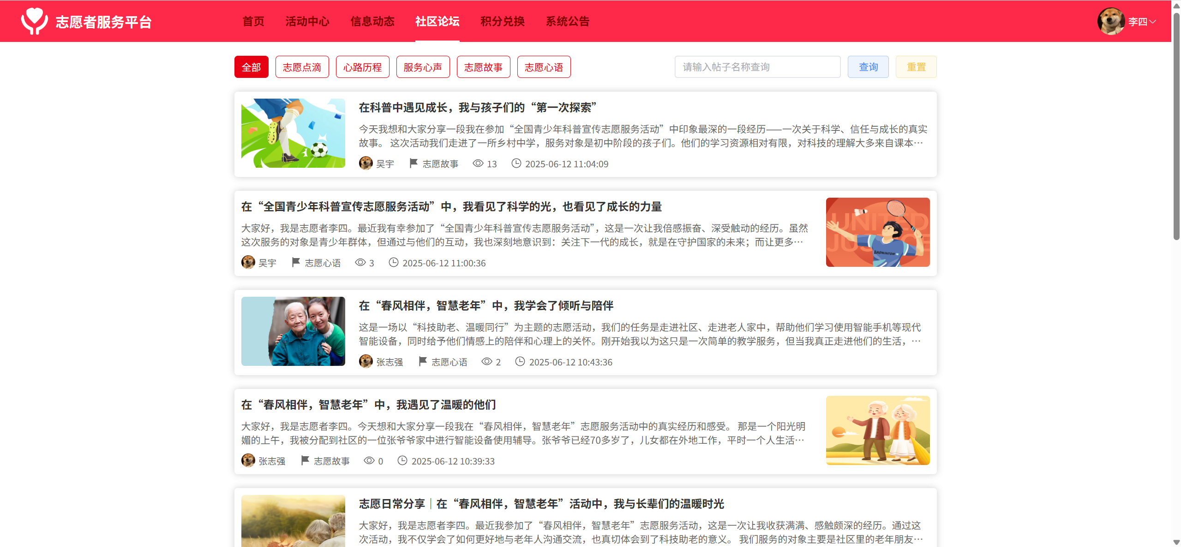The width and height of the screenshot is (1181, 547).
Task: Open the 积分兑换 nav tab
Action: [502, 21]
